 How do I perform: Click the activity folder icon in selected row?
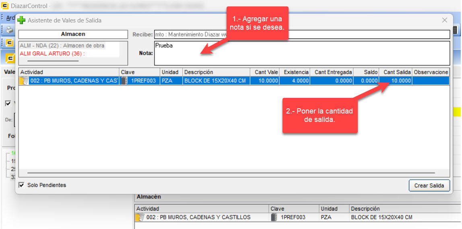pos(25,81)
